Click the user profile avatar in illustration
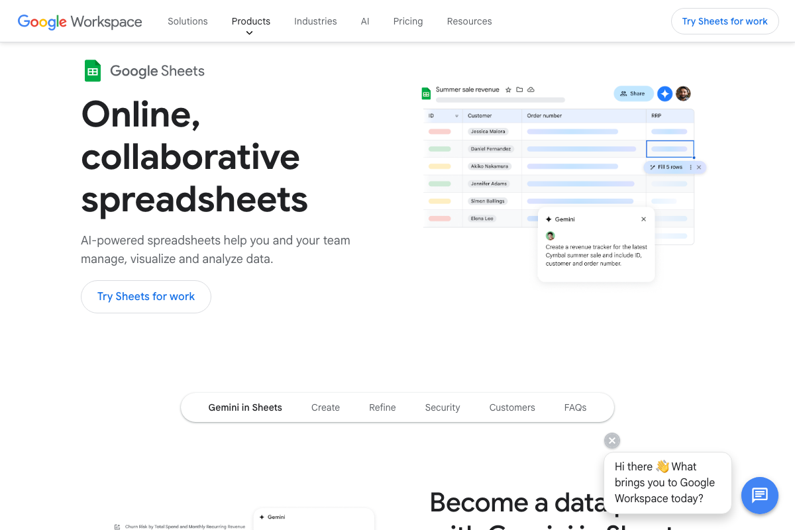This screenshot has height=530, width=795. (x=683, y=93)
